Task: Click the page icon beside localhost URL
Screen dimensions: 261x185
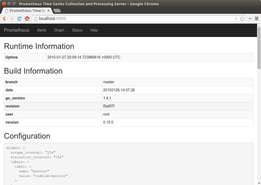Action: coord(35,18)
